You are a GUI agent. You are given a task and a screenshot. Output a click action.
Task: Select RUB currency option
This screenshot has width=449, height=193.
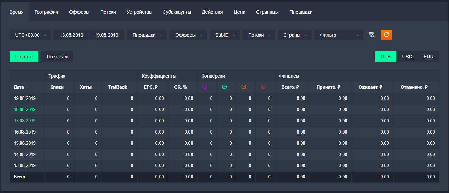(x=385, y=57)
